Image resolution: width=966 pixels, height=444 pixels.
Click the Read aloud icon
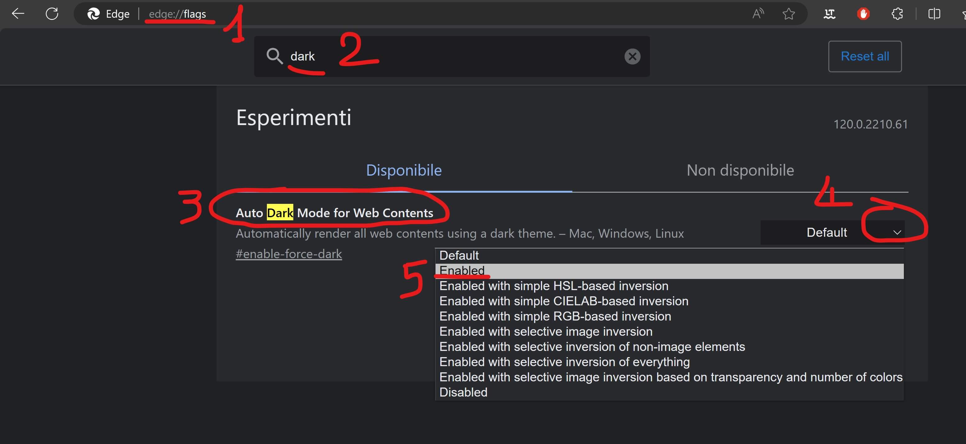758,14
